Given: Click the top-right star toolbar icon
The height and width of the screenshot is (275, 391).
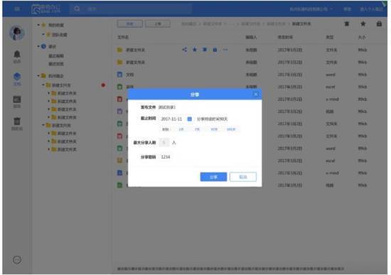Looking at the screenshot, I should (363, 23).
